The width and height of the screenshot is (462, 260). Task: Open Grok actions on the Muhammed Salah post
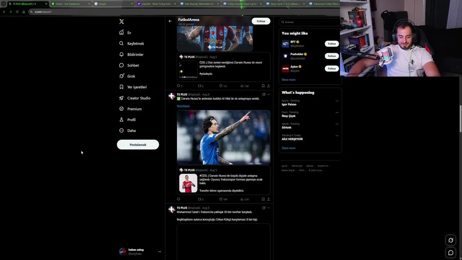(263, 208)
